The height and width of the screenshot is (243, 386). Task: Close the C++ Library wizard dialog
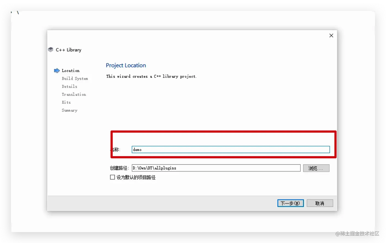click(x=331, y=35)
